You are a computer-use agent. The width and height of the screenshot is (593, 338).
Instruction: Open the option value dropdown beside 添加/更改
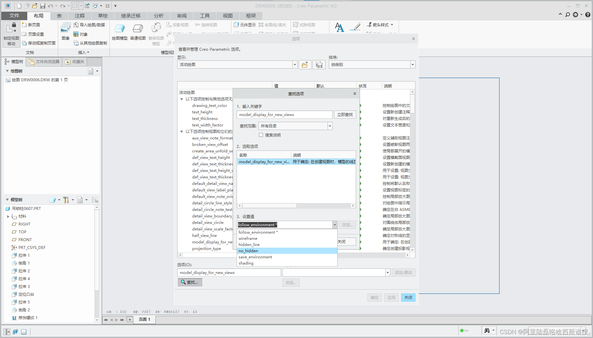point(388,273)
